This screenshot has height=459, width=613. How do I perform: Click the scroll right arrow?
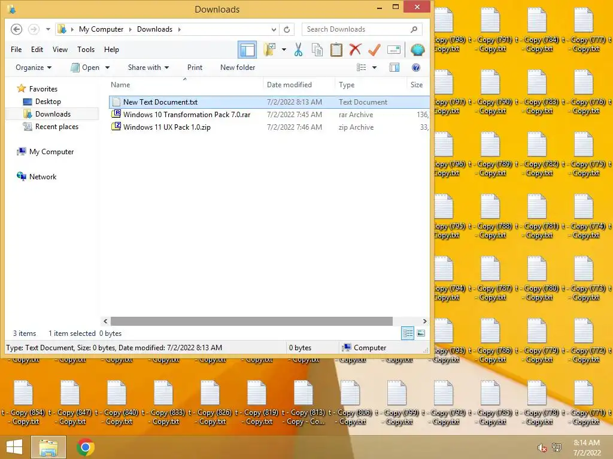(424, 321)
